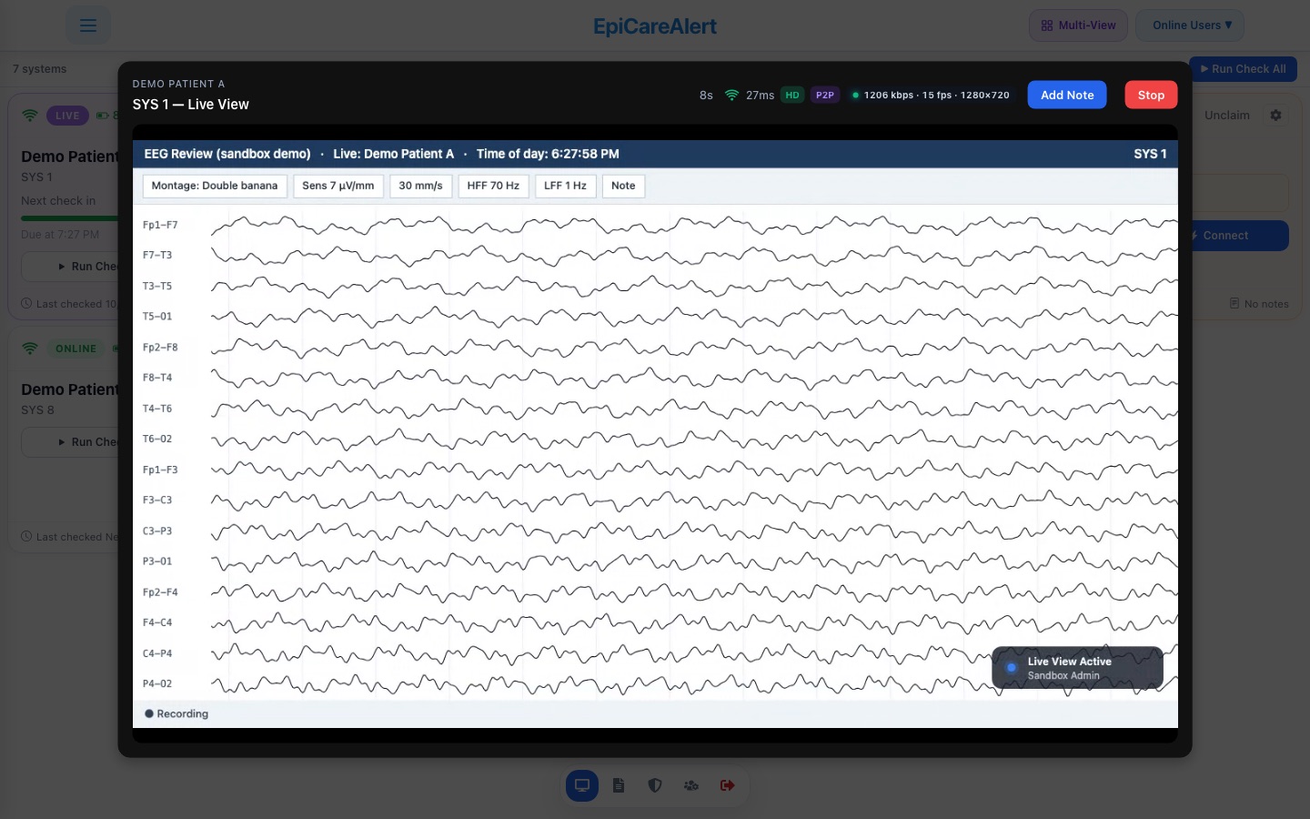Click the Time of day 6:27:58 PM text
1310x819 pixels.
pos(548,154)
